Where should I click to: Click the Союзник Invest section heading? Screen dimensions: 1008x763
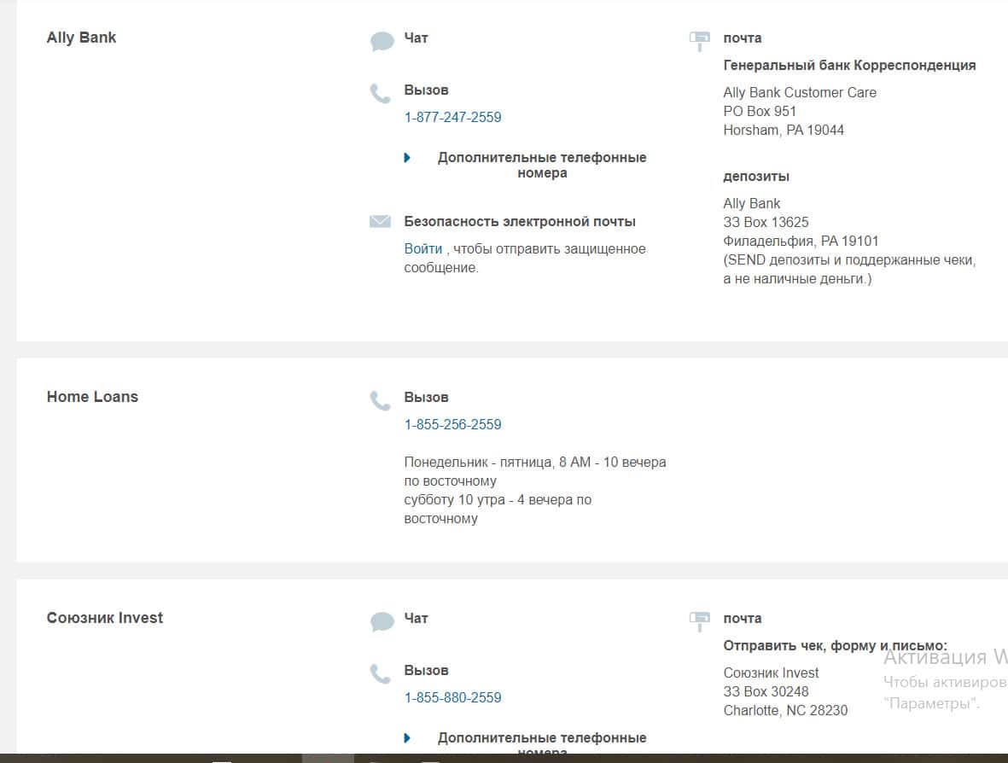104,618
